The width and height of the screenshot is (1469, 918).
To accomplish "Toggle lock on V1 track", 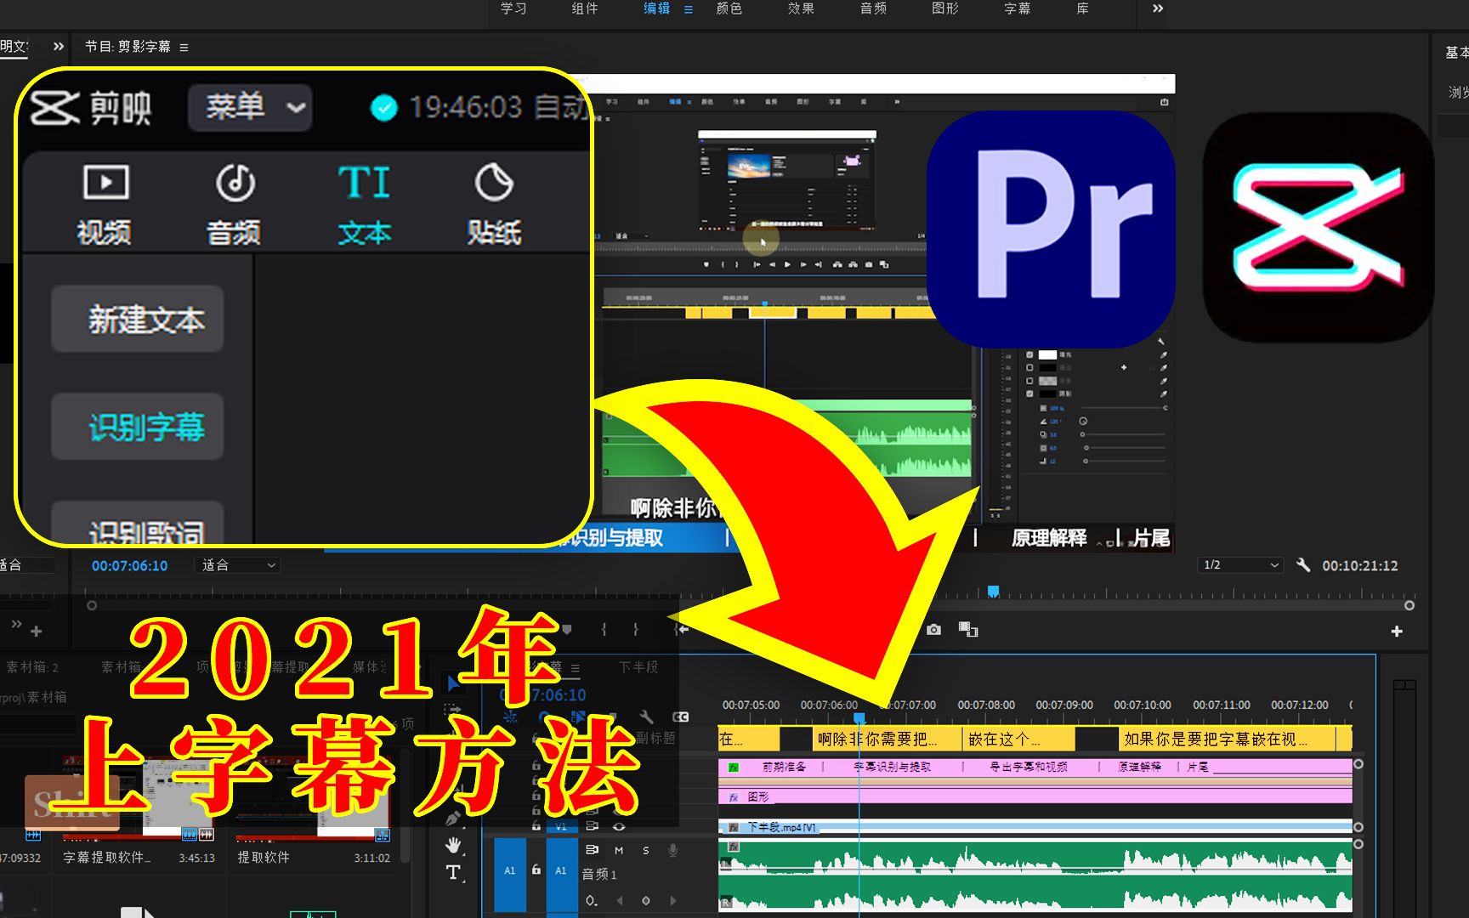I will click(x=536, y=826).
